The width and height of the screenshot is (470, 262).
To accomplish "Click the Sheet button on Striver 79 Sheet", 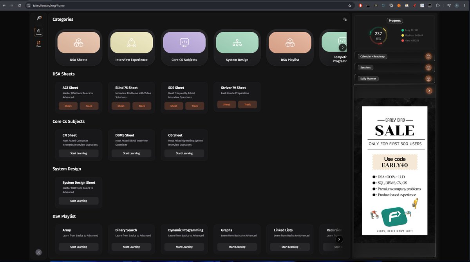I will 227,104.
